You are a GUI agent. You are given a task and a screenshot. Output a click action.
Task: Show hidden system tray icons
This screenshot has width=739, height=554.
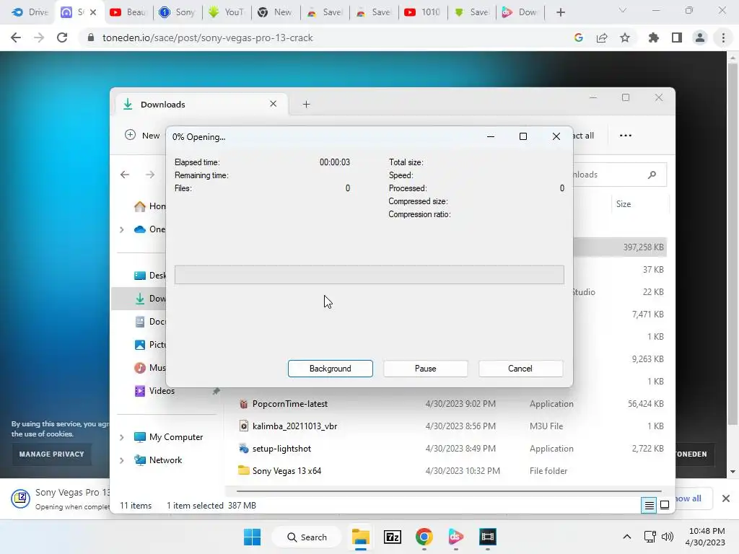[x=627, y=537]
